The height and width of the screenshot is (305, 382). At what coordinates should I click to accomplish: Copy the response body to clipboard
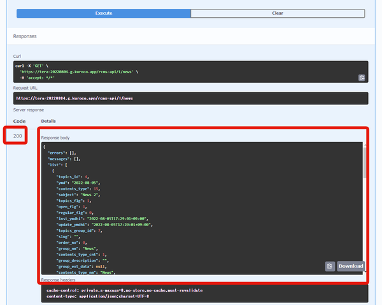point(330,266)
